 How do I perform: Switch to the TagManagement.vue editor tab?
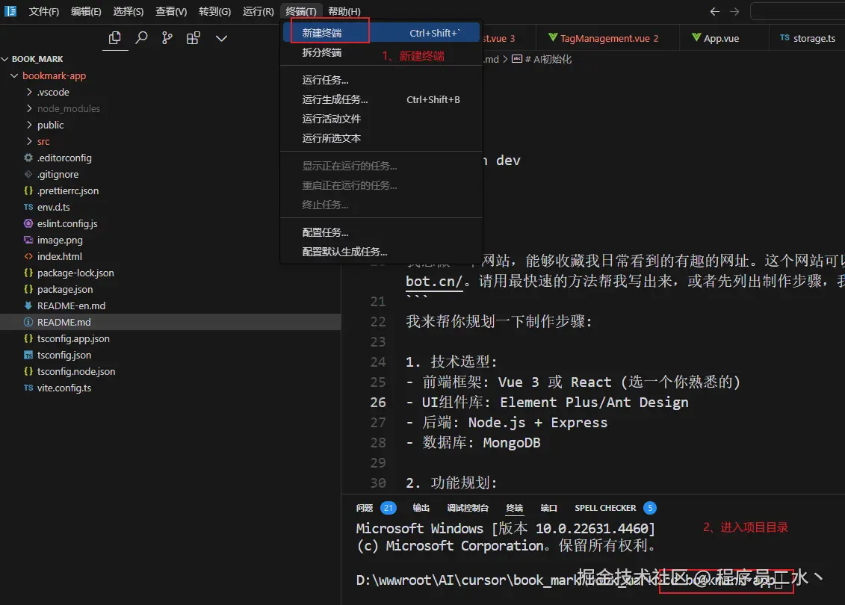tap(608, 38)
